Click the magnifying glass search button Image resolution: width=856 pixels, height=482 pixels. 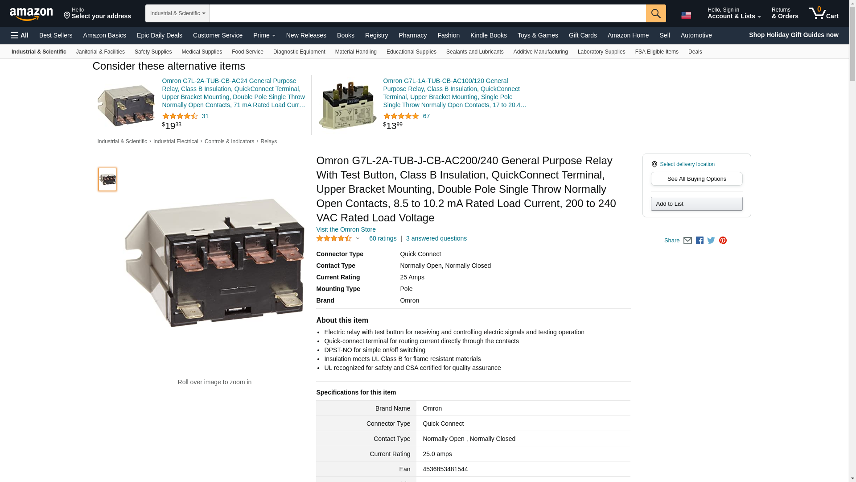pyautogui.click(x=656, y=13)
